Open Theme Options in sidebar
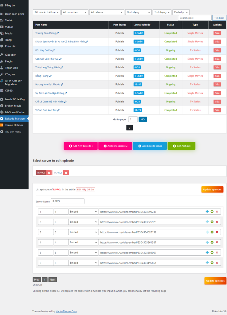The image size is (227, 315). pyautogui.click(x=14, y=125)
